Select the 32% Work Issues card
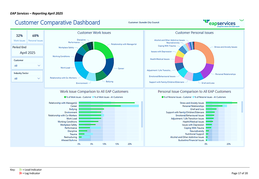The height and width of the screenshot is (179, 259). point(19,37)
